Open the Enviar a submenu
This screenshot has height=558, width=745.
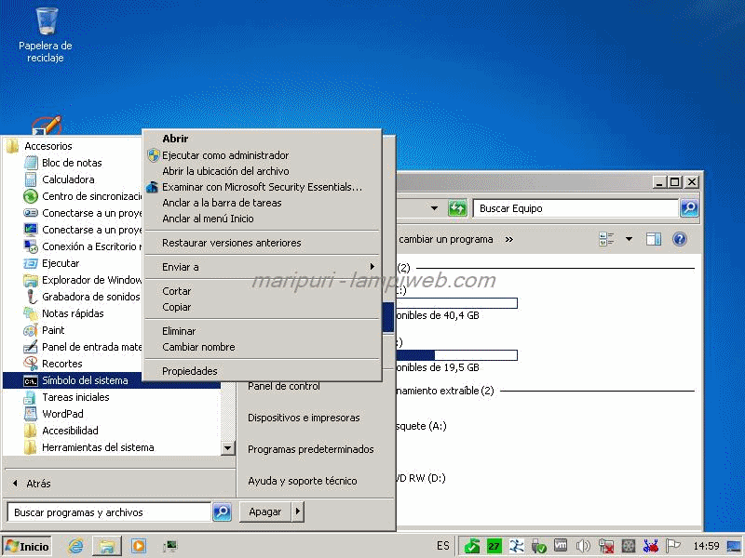click(262, 267)
